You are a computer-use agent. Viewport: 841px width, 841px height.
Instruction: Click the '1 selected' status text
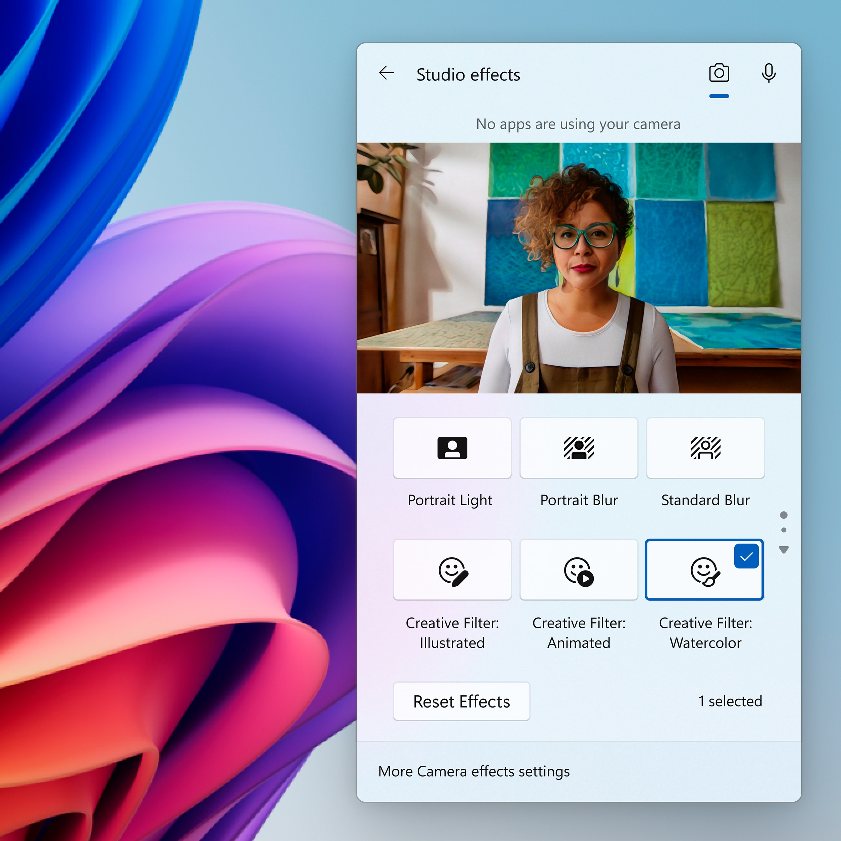(x=730, y=701)
